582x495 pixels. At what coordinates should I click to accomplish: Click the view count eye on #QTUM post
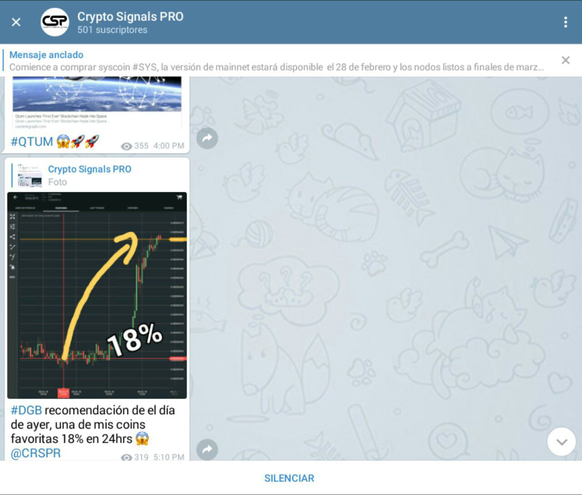(126, 146)
